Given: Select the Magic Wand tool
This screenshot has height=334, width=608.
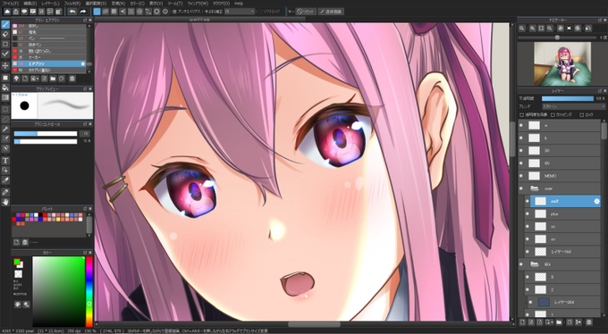Looking at the screenshot, I should pos(5,129).
